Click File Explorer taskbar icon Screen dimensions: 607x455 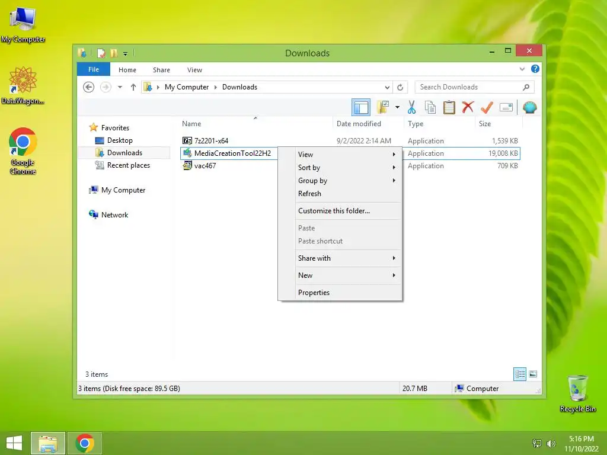(x=48, y=443)
